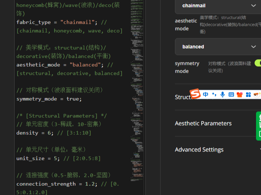Switch Chinese/English mode via 中 icon
The width and height of the screenshot is (261, 195).
click(x=206, y=94)
